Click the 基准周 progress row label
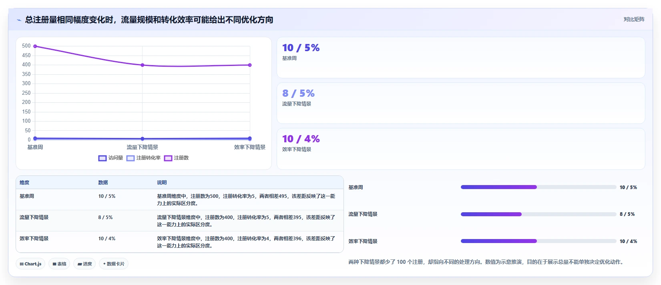Viewport: 661px width, 285px height. click(x=356, y=187)
